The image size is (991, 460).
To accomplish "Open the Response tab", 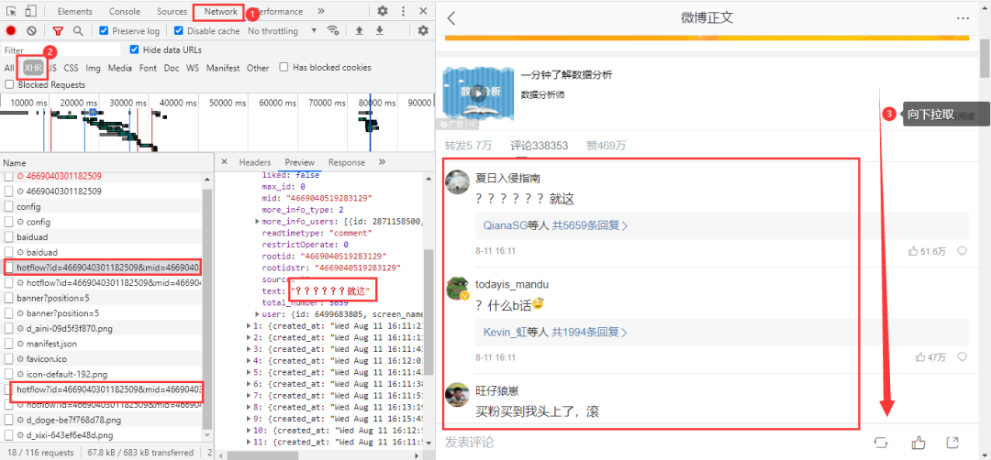I will (x=346, y=162).
